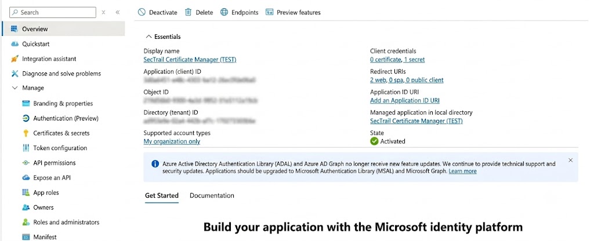Open the 2 web redirect URIs link

coord(378,80)
